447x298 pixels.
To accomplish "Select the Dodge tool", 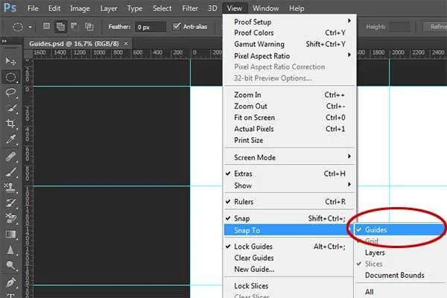I will coord(11,266).
